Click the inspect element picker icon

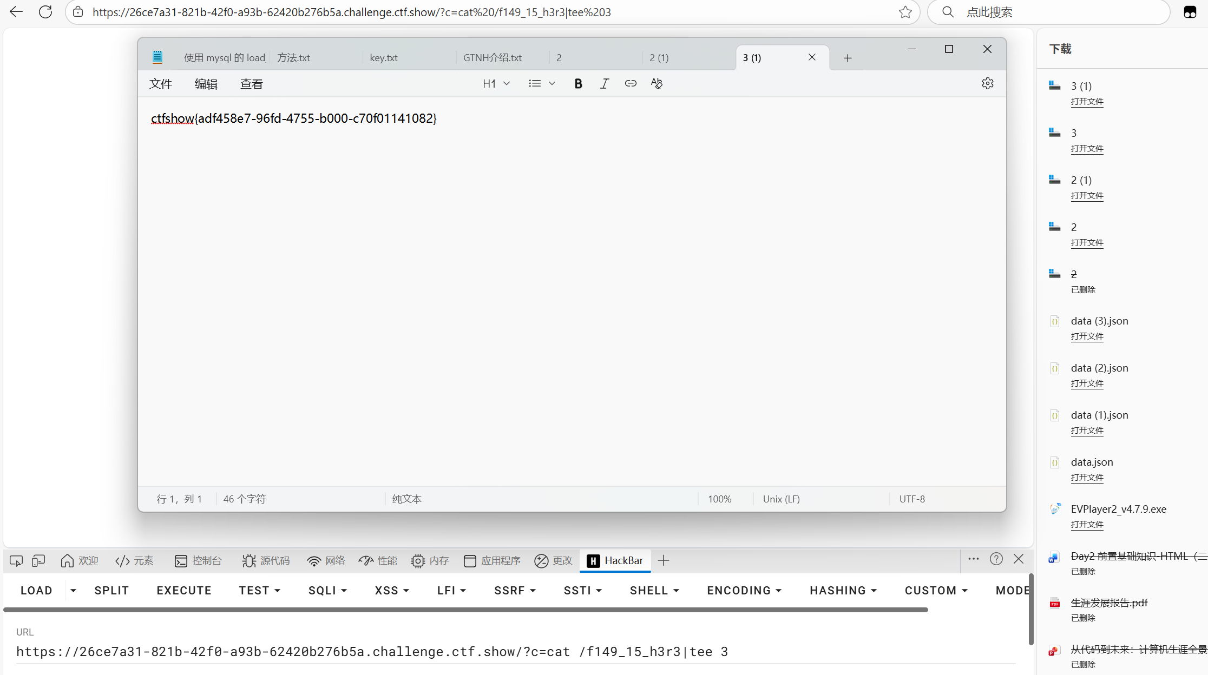pos(16,560)
